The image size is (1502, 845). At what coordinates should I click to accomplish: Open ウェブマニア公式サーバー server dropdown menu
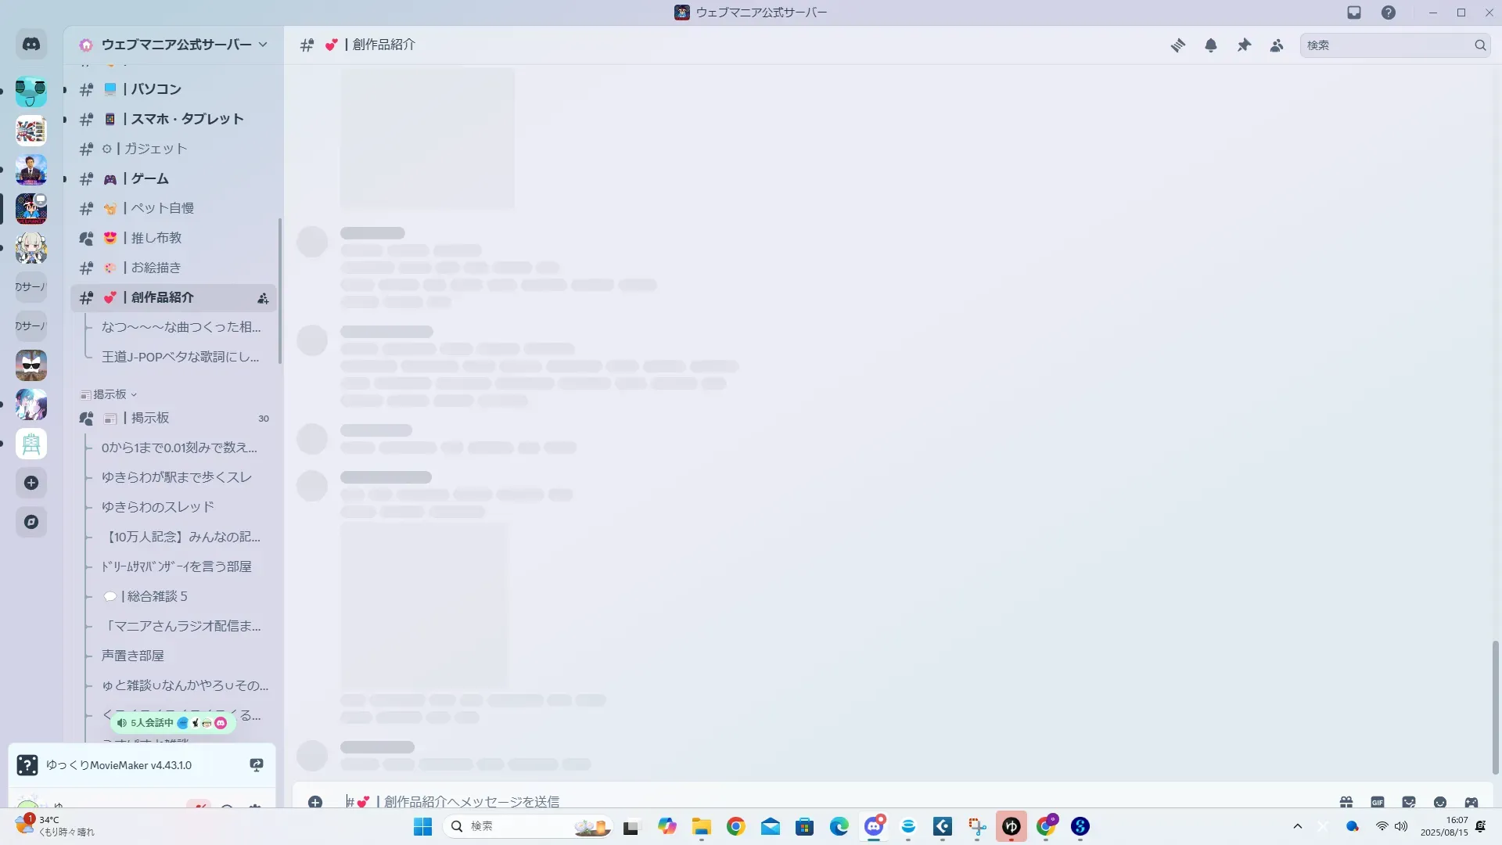pos(176,45)
